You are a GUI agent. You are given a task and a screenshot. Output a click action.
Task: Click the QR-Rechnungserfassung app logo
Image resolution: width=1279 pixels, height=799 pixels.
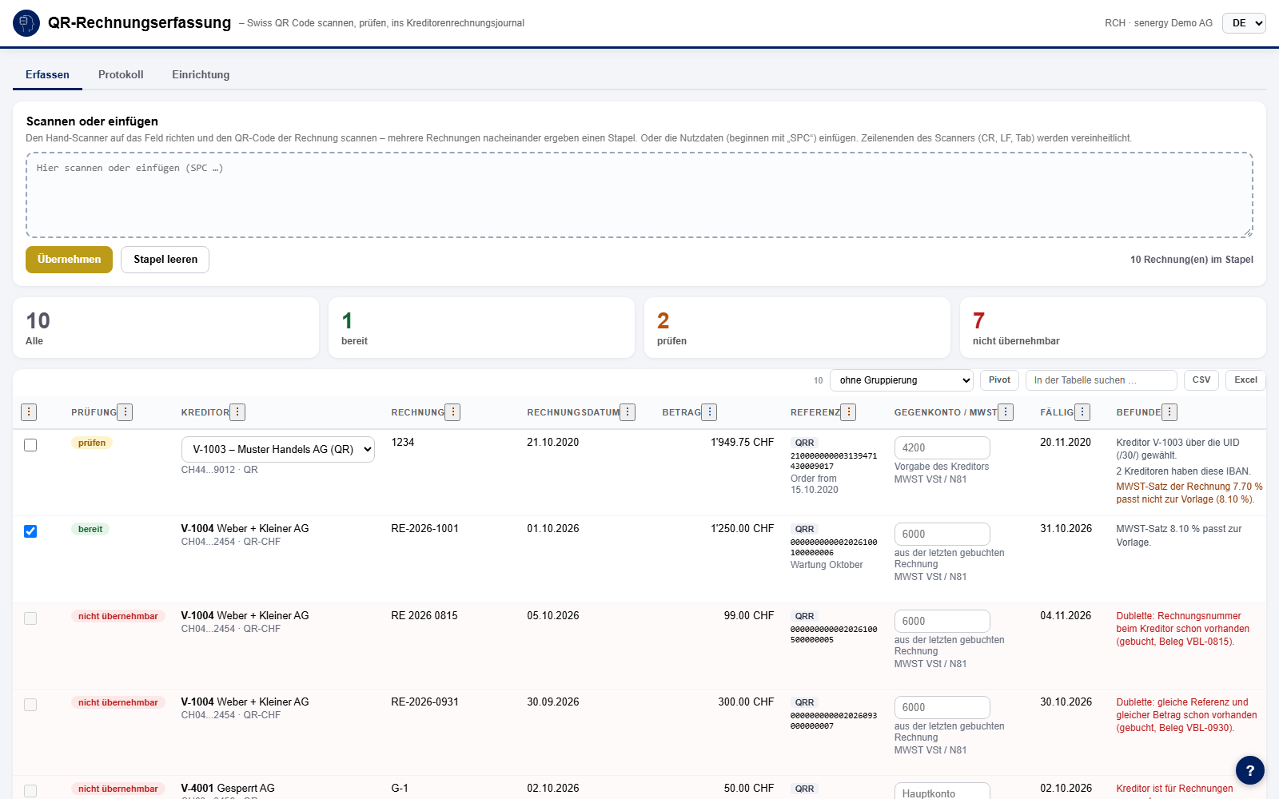click(x=26, y=23)
